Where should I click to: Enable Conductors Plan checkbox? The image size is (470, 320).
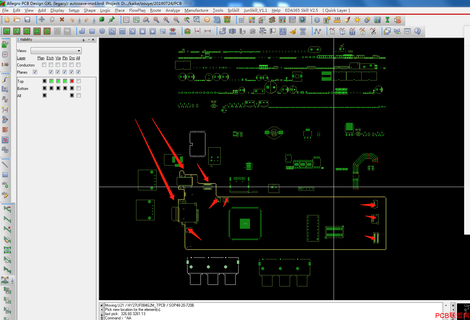44,65
